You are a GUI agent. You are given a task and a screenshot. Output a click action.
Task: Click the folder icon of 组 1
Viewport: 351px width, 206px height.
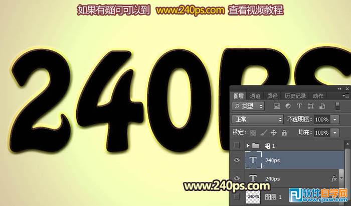pos(256,146)
